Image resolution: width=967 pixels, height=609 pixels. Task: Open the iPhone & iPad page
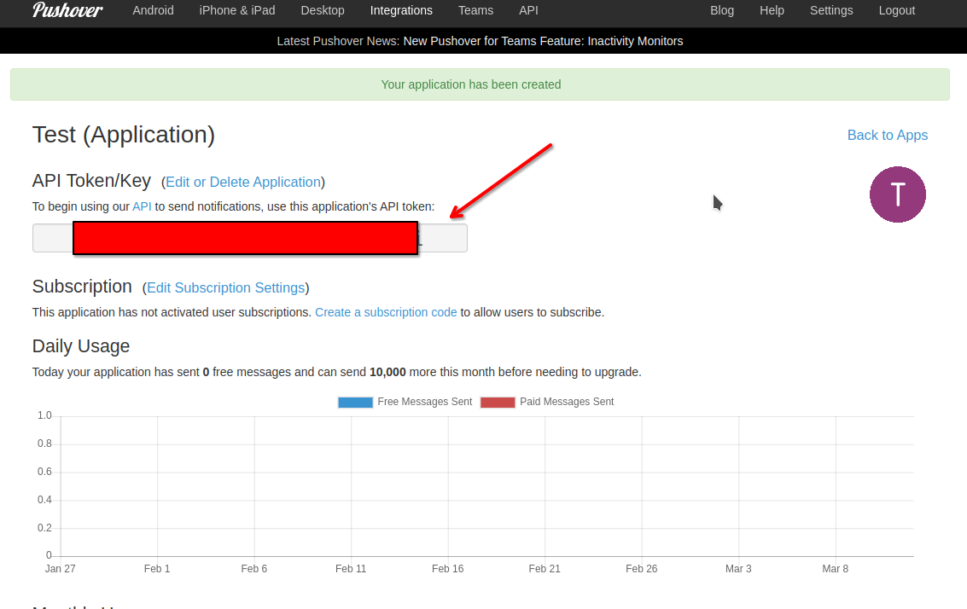coord(236,10)
